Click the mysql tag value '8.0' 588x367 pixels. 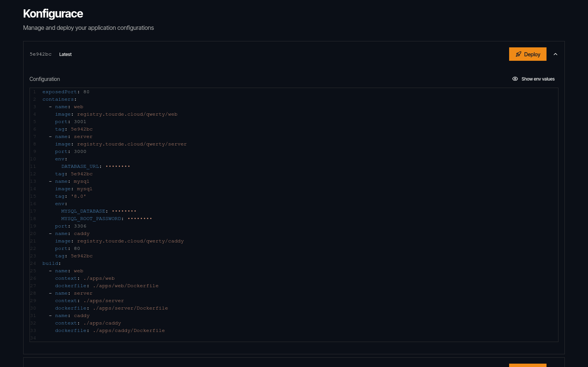[78, 196]
